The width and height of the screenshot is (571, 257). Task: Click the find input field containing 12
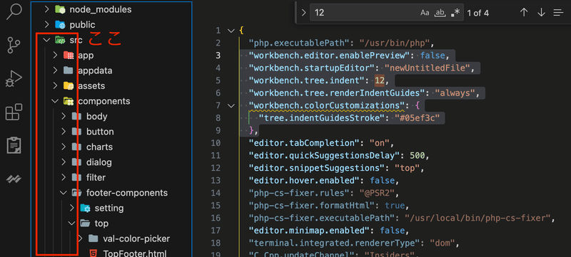(387, 13)
